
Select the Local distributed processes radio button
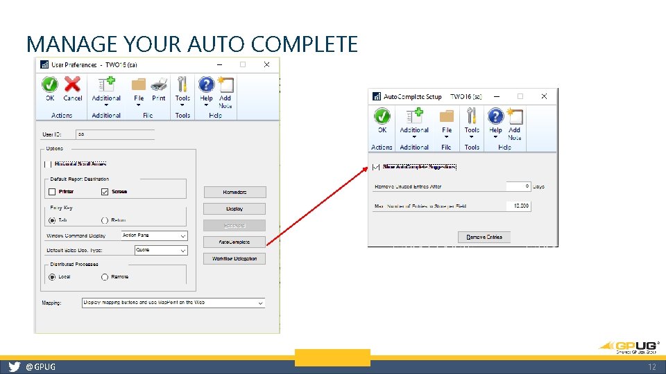click(x=52, y=277)
